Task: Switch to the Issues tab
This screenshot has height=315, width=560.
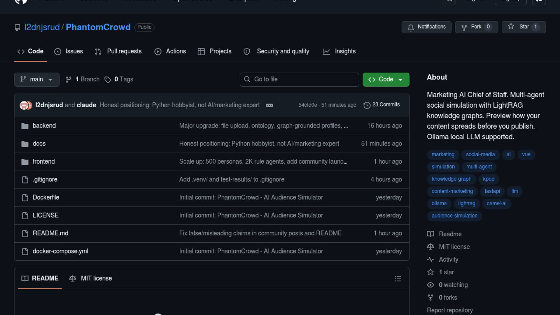Action: pyautogui.click(x=69, y=51)
